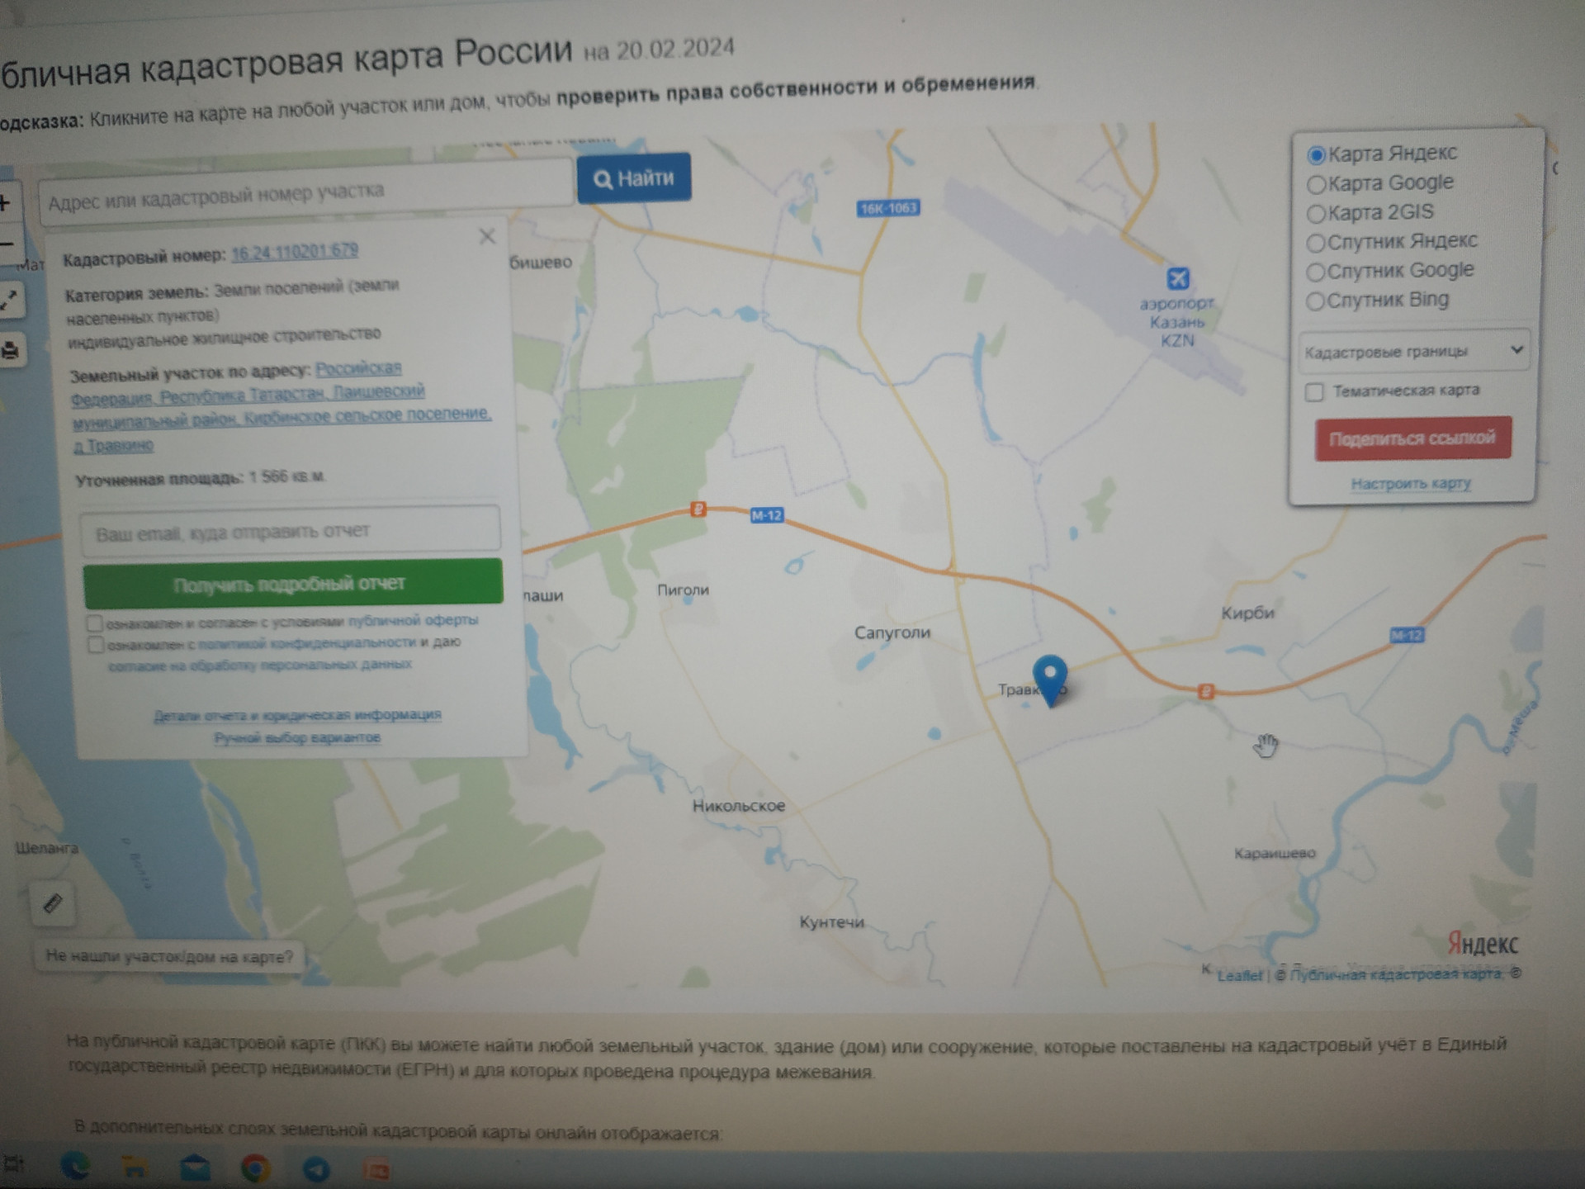
Task: Open Chrome from the taskbar
Action: coord(256,1168)
